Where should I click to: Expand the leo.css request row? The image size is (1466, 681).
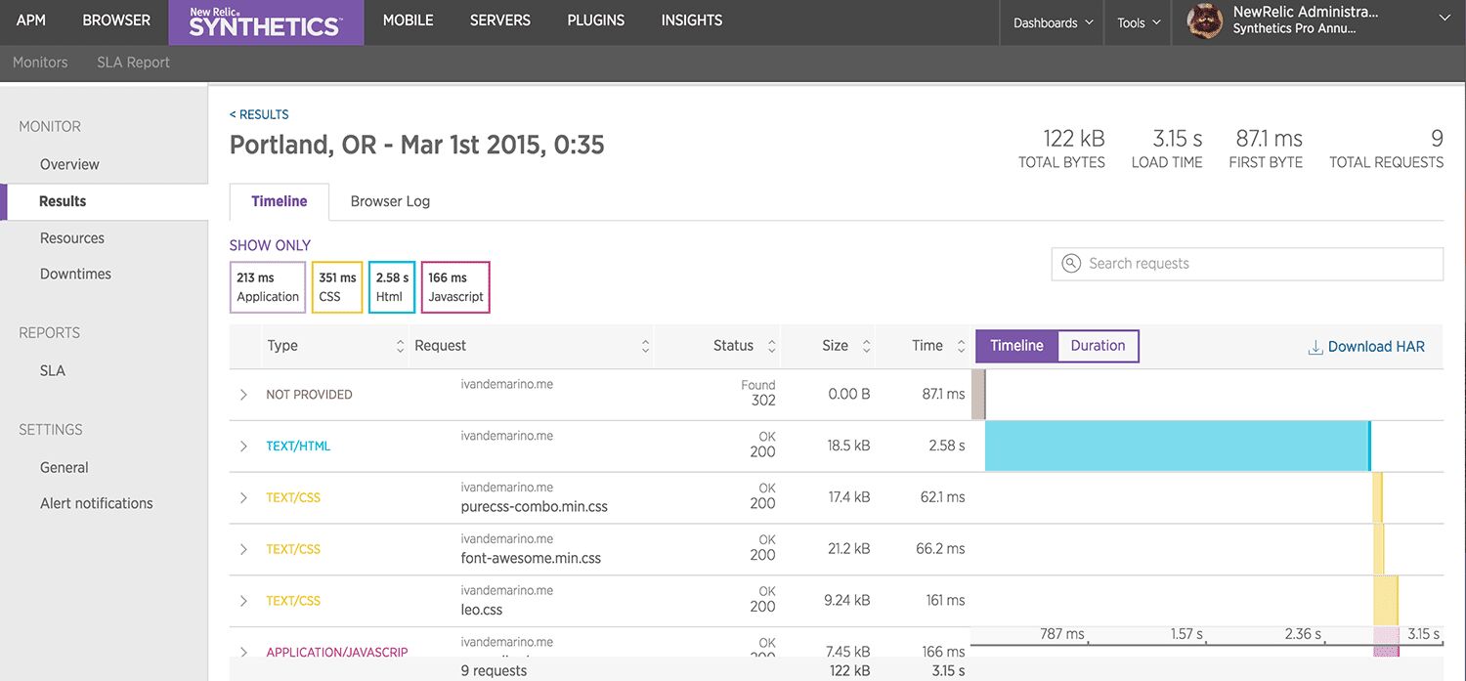[243, 602]
